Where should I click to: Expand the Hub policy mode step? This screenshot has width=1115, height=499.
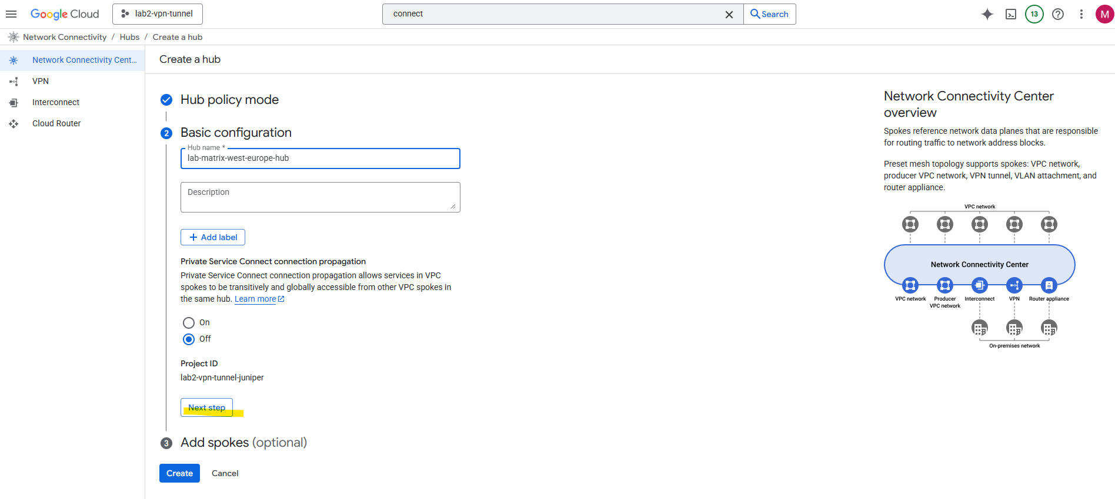coord(229,100)
